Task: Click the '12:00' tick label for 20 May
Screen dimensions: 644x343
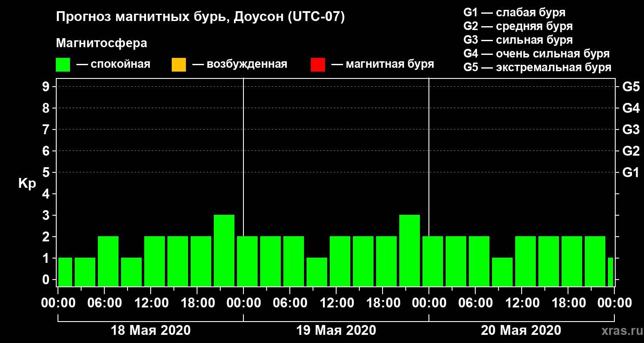Action: (x=522, y=303)
